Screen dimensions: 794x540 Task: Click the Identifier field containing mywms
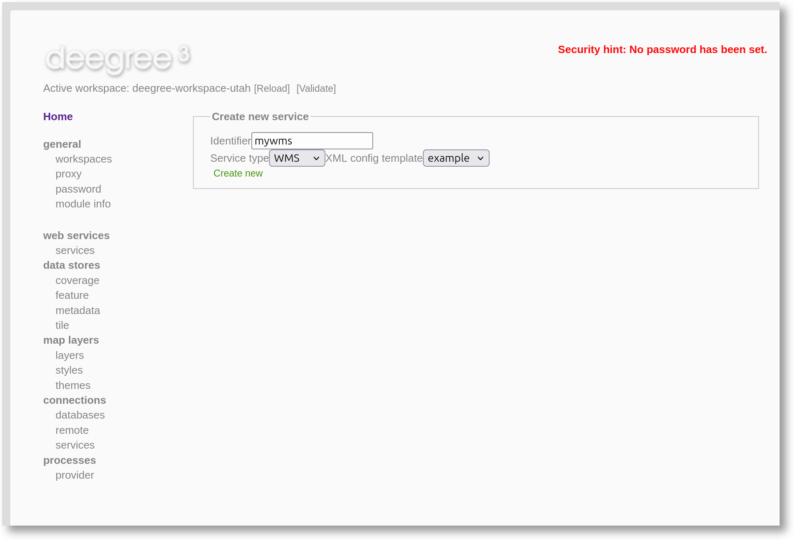point(312,140)
